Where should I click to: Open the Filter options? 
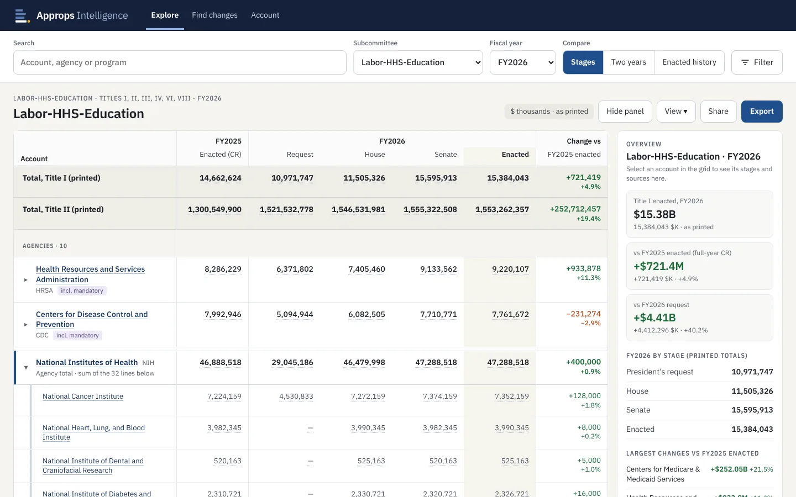pos(757,62)
